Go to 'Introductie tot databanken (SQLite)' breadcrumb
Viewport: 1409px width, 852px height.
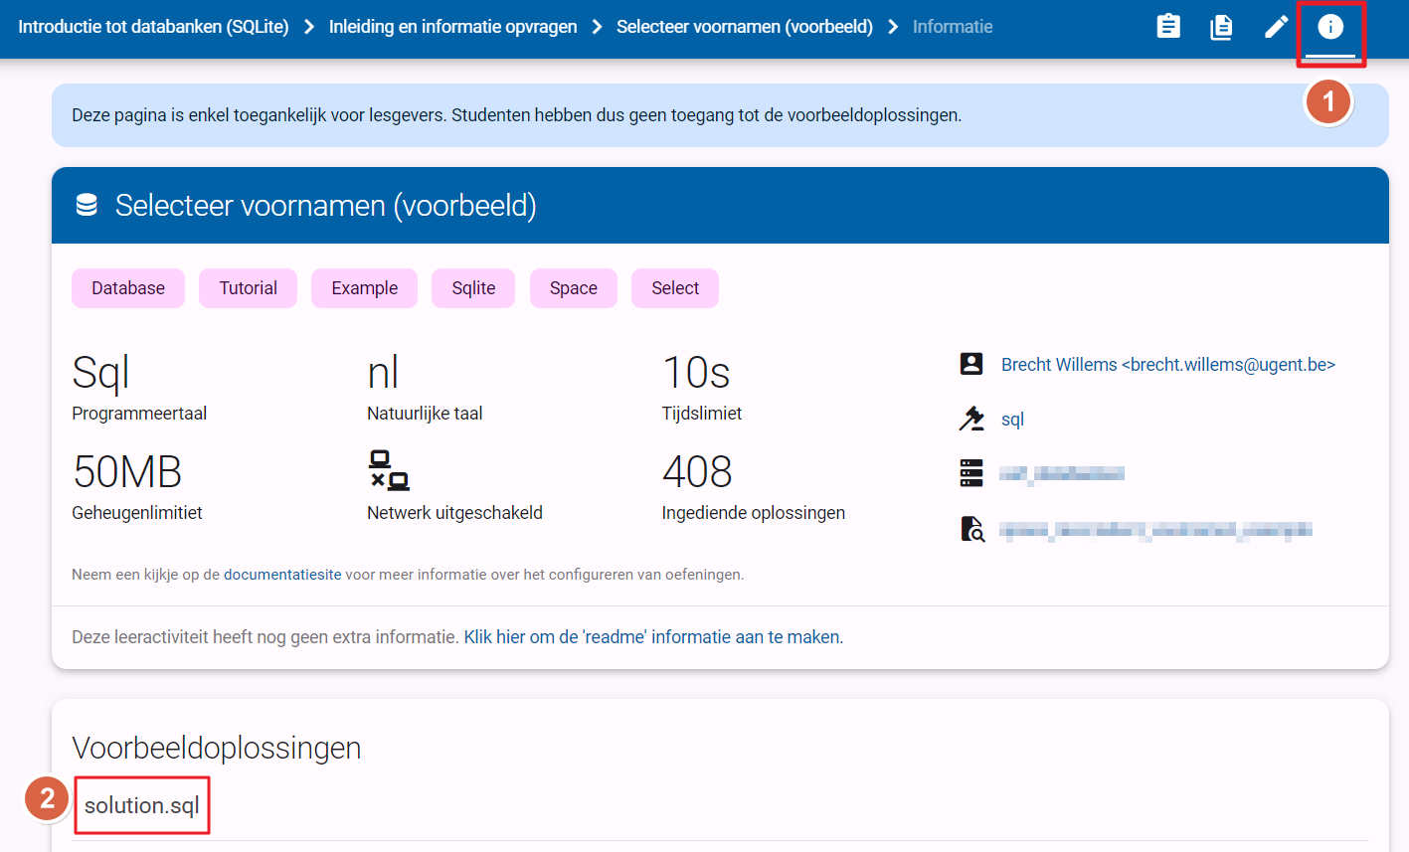[x=153, y=27]
